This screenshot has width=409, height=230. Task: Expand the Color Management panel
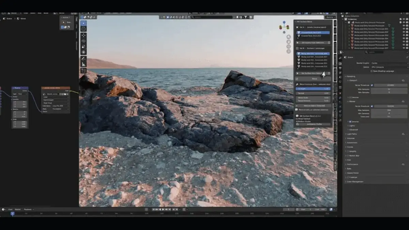click(355, 182)
